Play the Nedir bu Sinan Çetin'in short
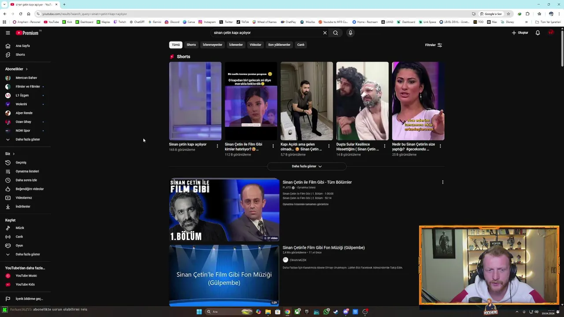This screenshot has width=564, height=317. (418, 101)
